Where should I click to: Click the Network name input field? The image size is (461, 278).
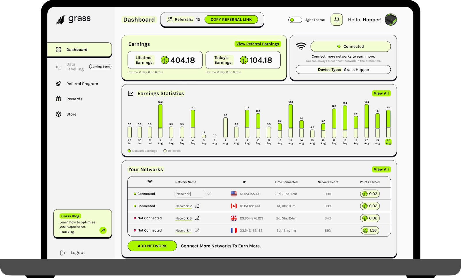click(189, 194)
